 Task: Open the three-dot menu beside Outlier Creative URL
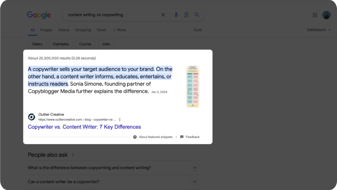tap(120, 119)
